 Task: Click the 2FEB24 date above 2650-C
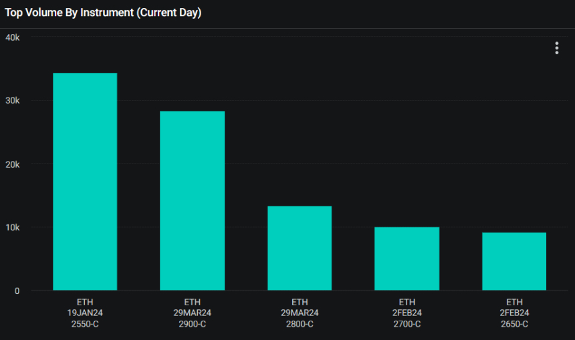pos(514,313)
